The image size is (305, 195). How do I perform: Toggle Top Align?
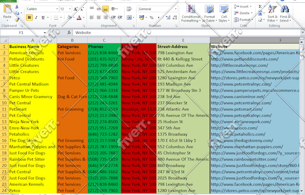91,9
